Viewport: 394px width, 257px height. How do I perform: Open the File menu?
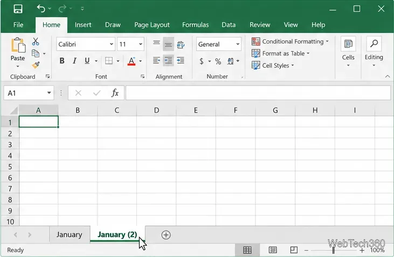tap(18, 25)
